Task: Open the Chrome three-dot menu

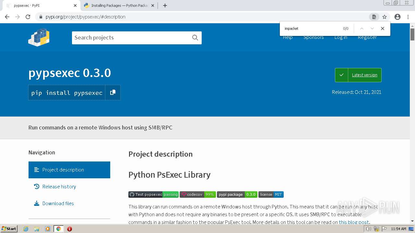Action: coord(408,17)
